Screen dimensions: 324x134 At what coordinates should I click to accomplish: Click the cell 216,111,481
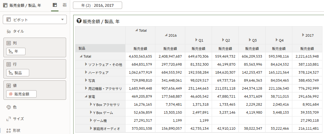pos(307,128)
